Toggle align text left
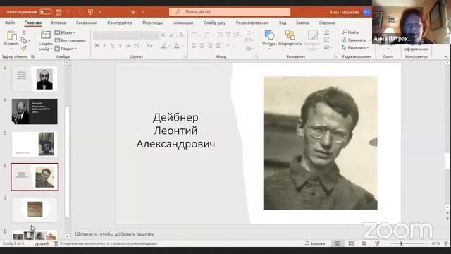The image size is (451, 254). (x=194, y=45)
